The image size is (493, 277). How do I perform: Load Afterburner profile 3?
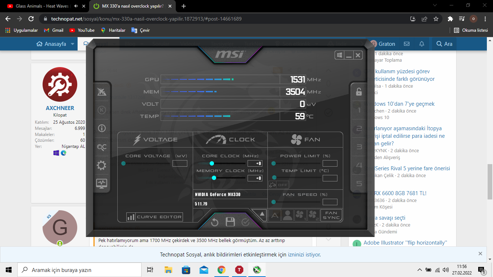click(x=359, y=147)
